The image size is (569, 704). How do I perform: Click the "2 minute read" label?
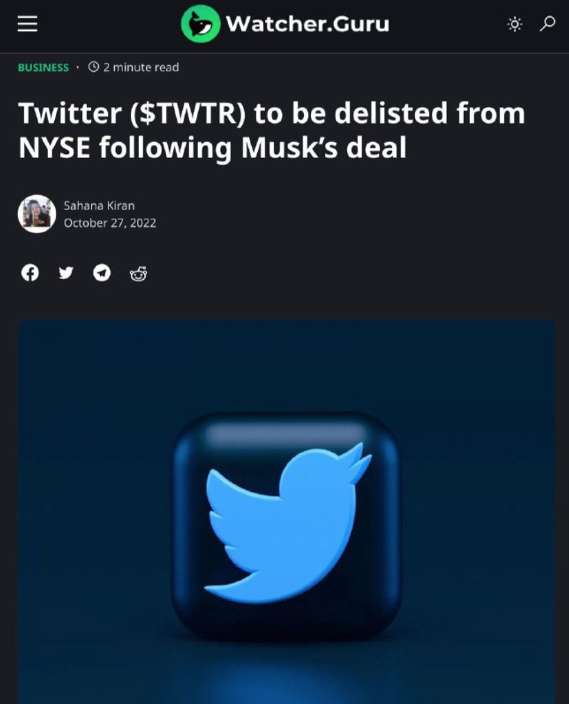click(141, 67)
